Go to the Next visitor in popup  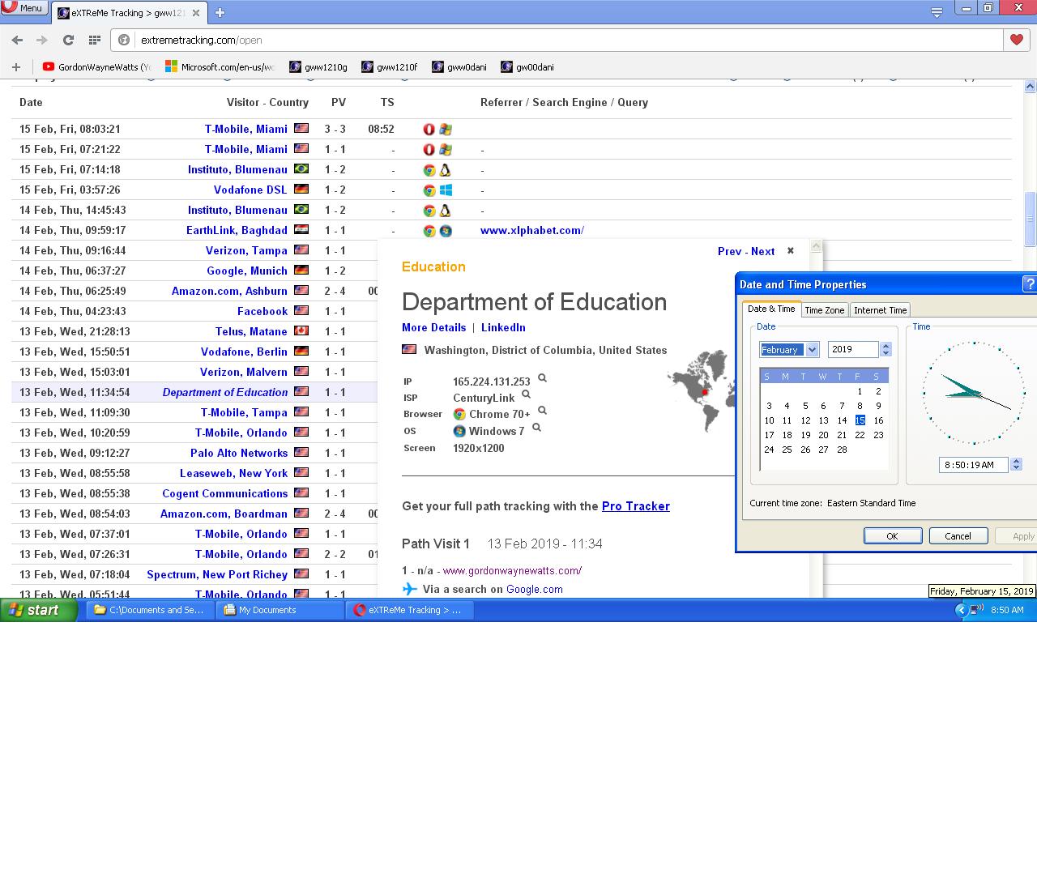coord(762,251)
